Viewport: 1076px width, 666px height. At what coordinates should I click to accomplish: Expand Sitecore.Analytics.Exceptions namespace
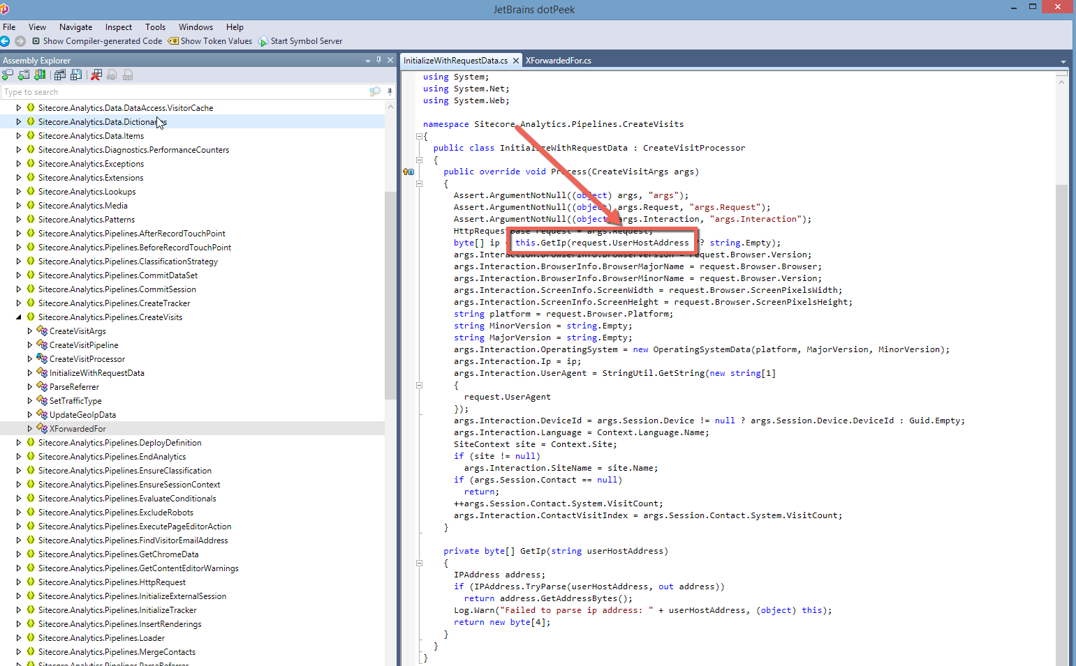(x=19, y=164)
